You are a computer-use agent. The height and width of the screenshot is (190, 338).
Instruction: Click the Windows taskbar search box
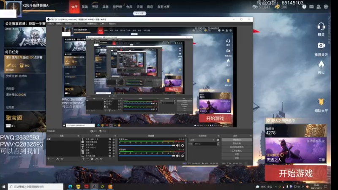point(35,187)
